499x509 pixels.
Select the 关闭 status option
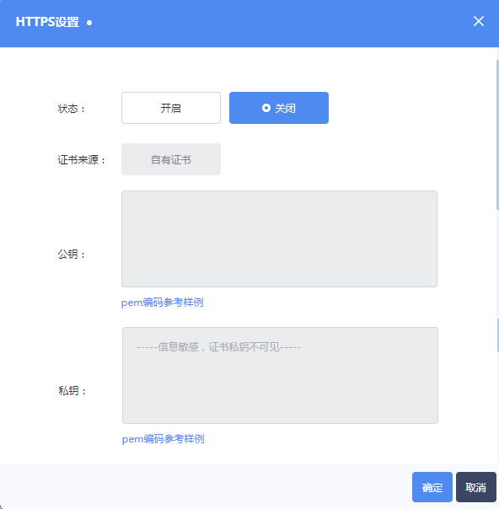point(279,108)
